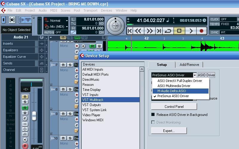Open the Project menu
This screenshot has height=149, width=239.
[x=30, y=10]
